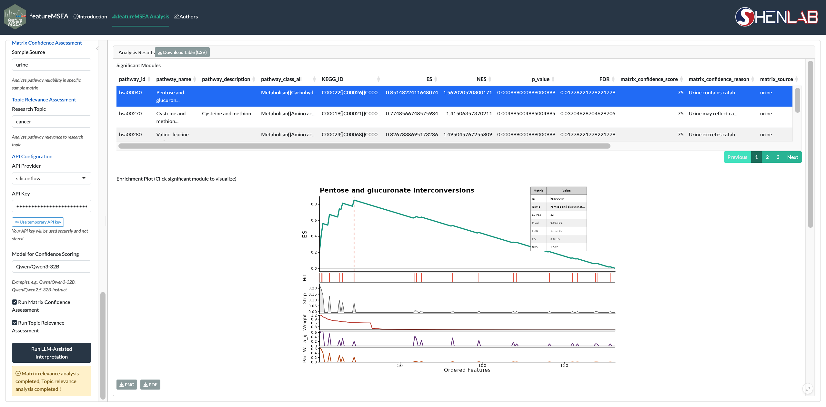Sort table by pathway_id column arrows
Screen dimensions: 826x407
click(149, 79)
